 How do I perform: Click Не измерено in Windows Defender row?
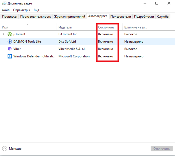tap(134, 56)
